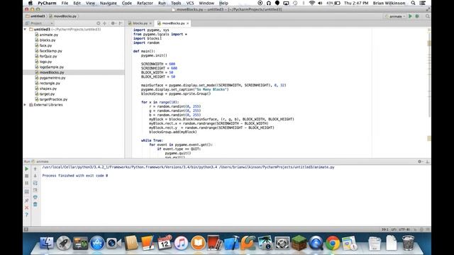Screen dimensions: 454x255
Task: Clear all Run console output trash icon
Action: click(35, 205)
